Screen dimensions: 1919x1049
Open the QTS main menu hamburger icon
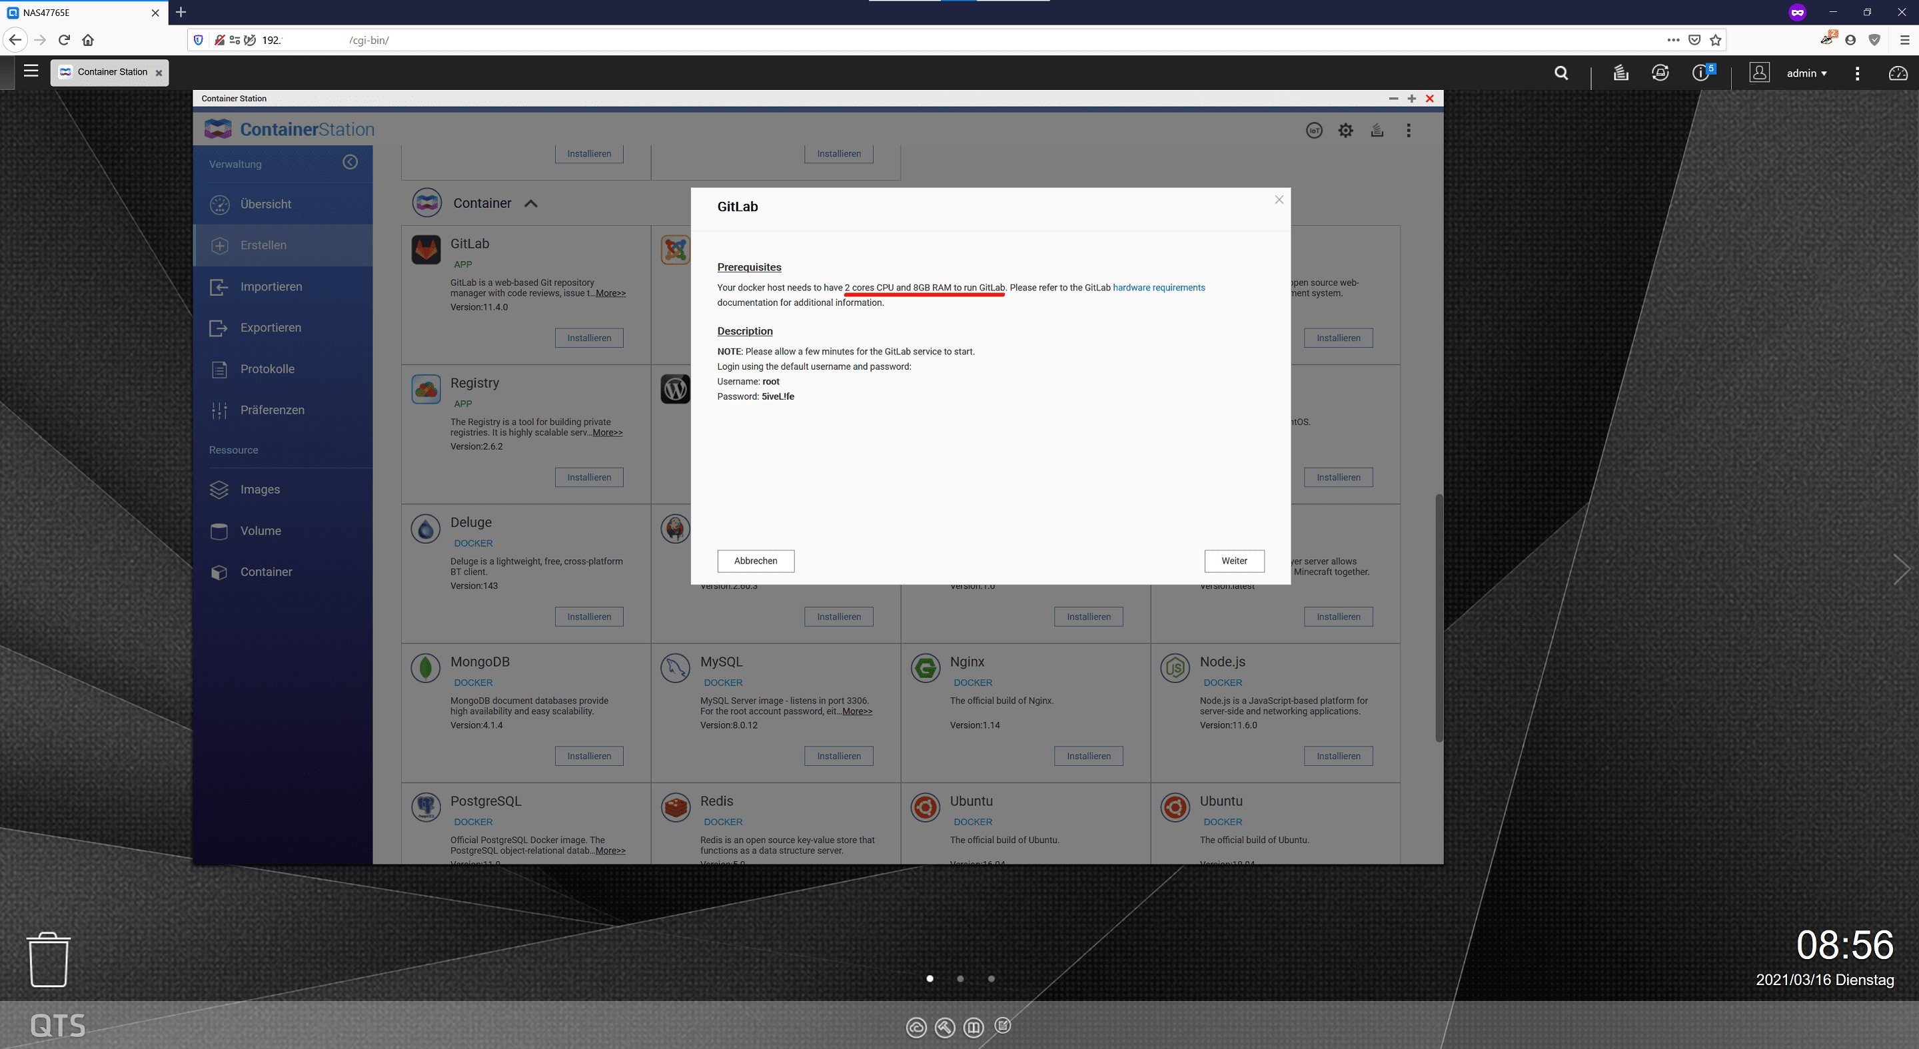(x=31, y=71)
